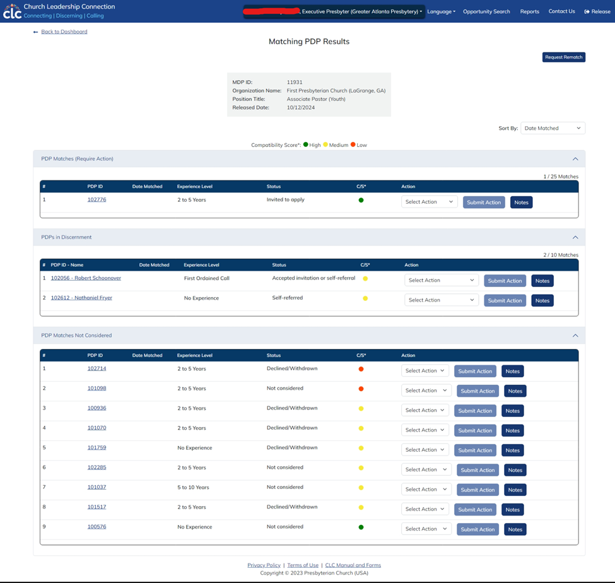Open Opportunity Search in the top navigation
Viewport: 615px width, 583px height.
click(486, 11)
